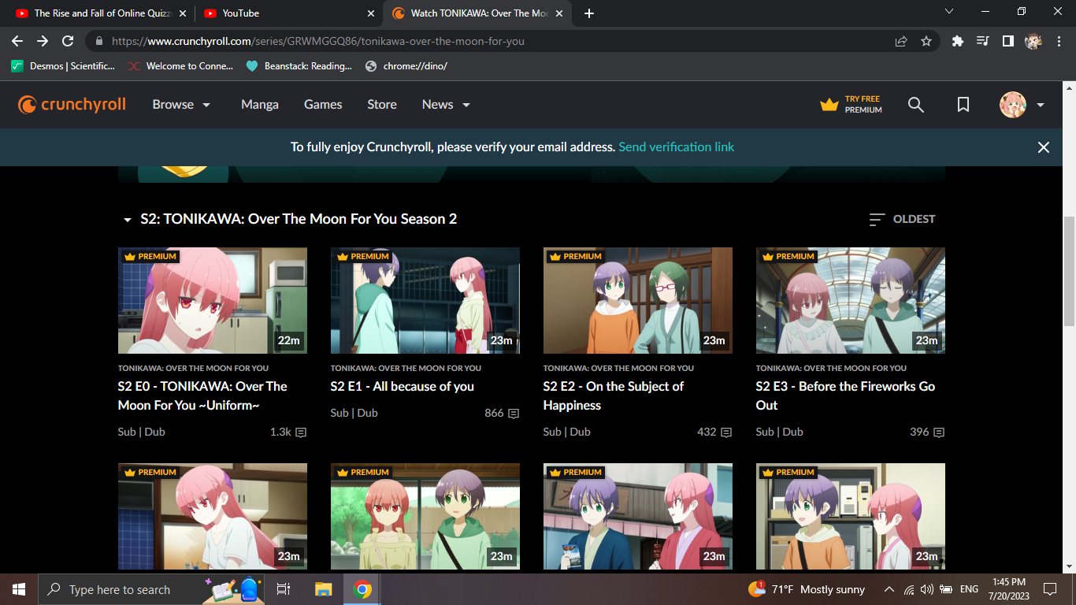Change the Oldest sort order
1076x605 pixels.
point(902,219)
